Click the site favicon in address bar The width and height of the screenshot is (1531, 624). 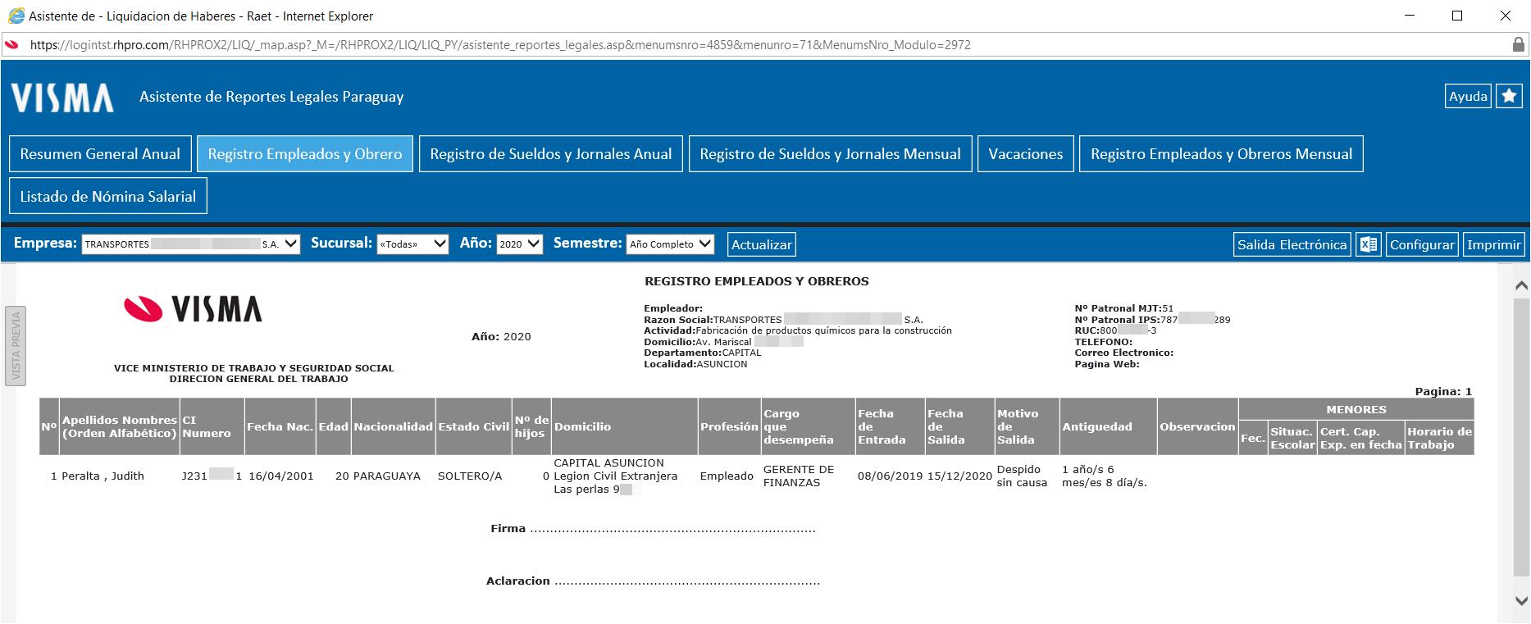(11, 44)
